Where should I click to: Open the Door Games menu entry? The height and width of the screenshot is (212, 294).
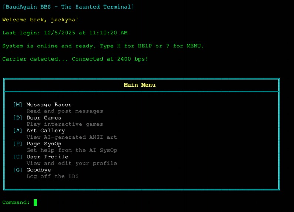44,118
